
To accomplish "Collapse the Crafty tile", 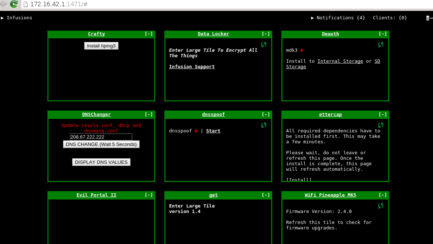I will [x=149, y=34].
